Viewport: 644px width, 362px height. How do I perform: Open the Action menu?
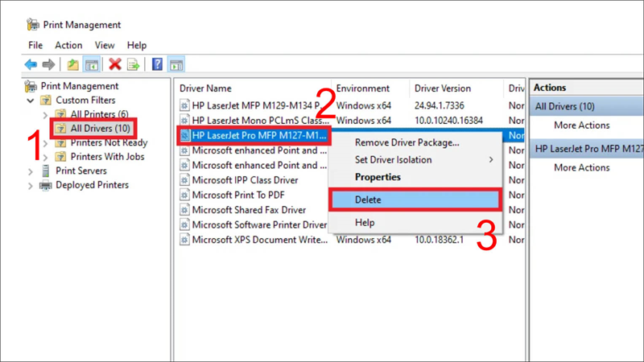coord(68,45)
